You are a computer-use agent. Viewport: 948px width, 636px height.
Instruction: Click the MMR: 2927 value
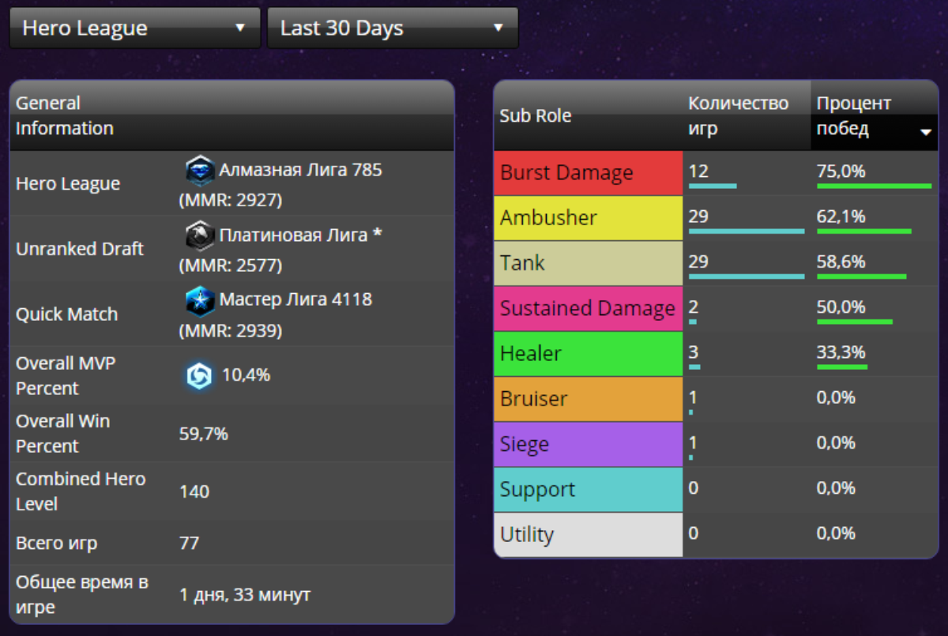pyautogui.click(x=231, y=201)
